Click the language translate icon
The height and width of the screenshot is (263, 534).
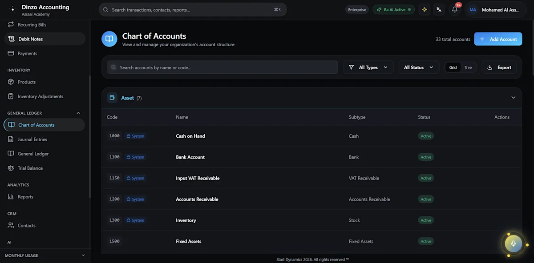point(439,10)
